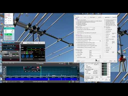The height and width of the screenshot is (96, 128).
Task: Toggle the Station Callsign replacement checkbox
Action: pyautogui.click(x=76, y=51)
